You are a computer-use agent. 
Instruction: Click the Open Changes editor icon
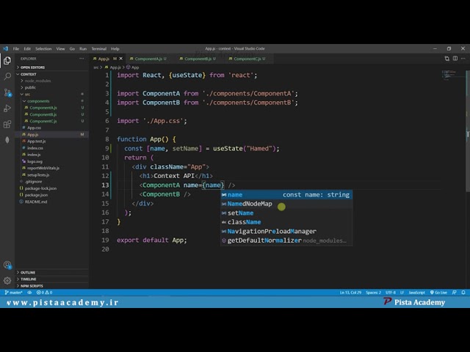pos(447,59)
